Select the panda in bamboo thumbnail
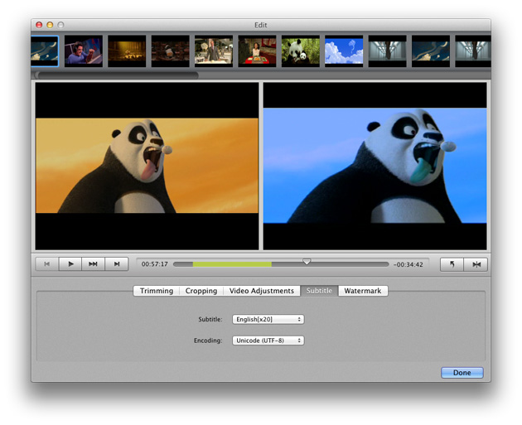 tap(301, 51)
